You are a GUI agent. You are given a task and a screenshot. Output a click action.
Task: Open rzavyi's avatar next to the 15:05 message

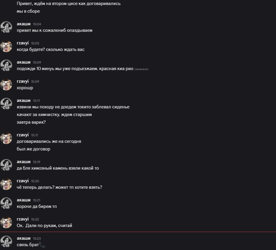click(x=6, y=46)
